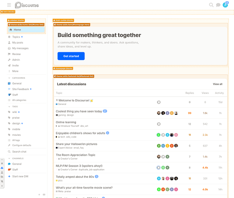Click the Get started button
This screenshot has width=234, height=198.
(x=71, y=56)
